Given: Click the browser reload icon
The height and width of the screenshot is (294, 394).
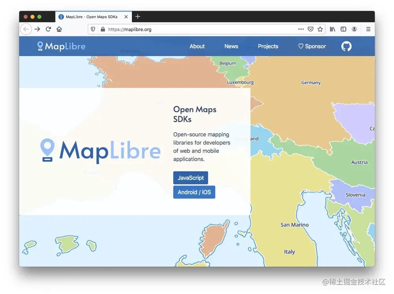Looking at the screenshot, I should coord(48,29).
